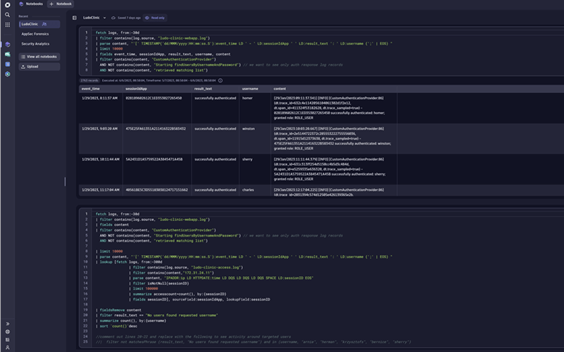Click View all notebooks button

(x=39, y=56)
